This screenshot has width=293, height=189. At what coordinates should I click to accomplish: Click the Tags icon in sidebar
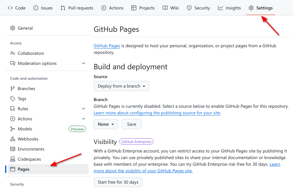tap(13, 99)
